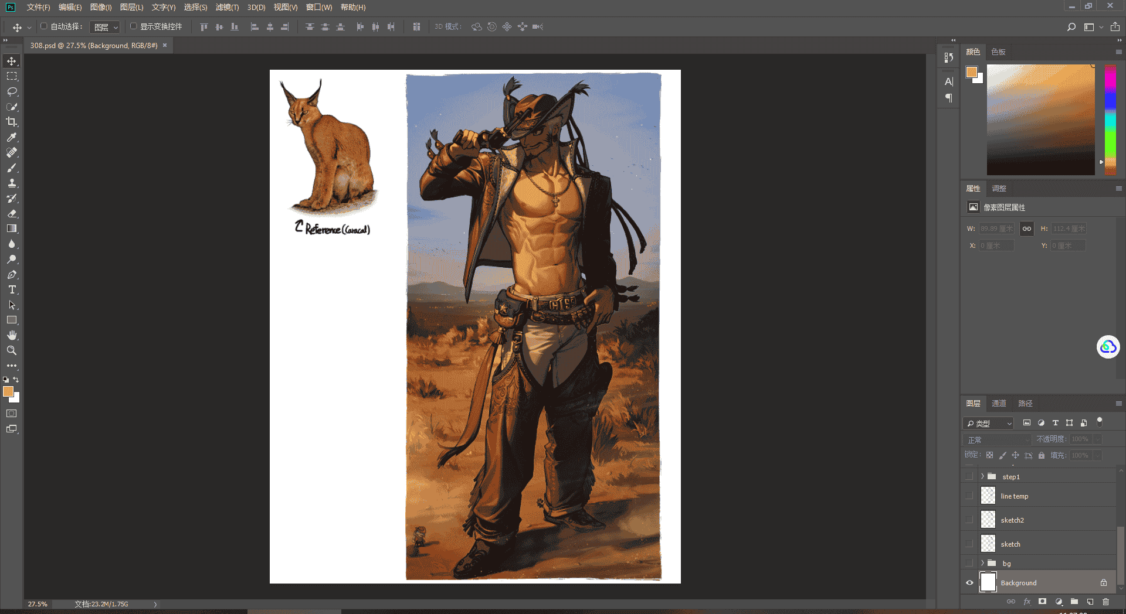Select the Horizontal Type tool
Viewport: 1126px width, 614px height.
[12, 289]
